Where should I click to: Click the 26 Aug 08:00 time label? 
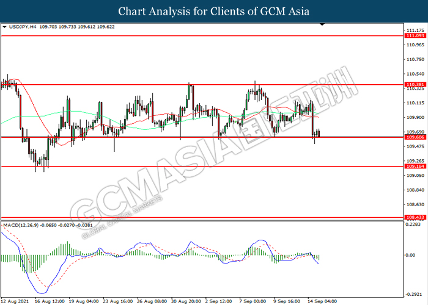[152, 301]
